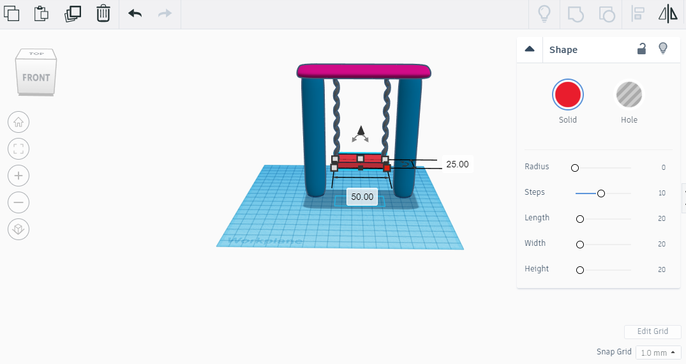Click the white top-middle handle on seat

[360, 158]
